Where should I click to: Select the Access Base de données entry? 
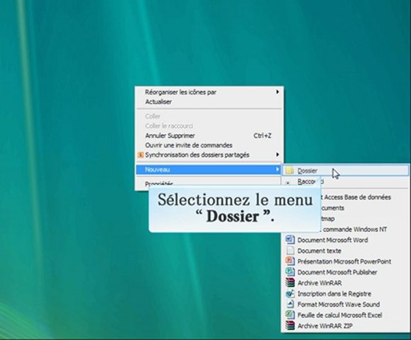click(x=364, y=197)
